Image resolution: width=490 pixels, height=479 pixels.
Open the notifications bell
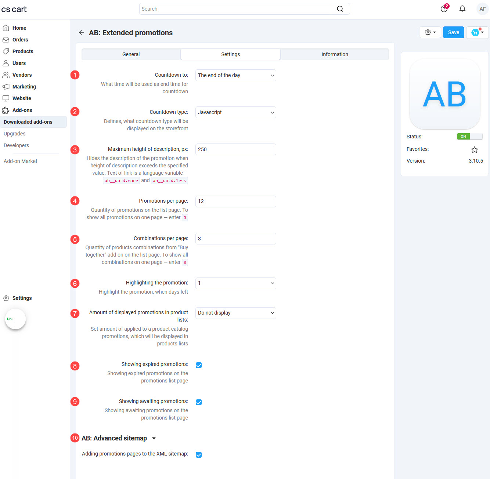(462, 9)
